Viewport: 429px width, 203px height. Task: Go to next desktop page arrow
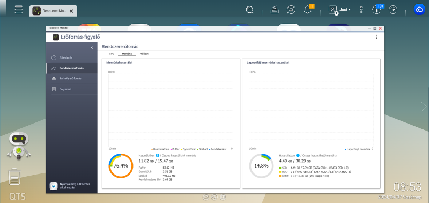[x=424, y=106]
